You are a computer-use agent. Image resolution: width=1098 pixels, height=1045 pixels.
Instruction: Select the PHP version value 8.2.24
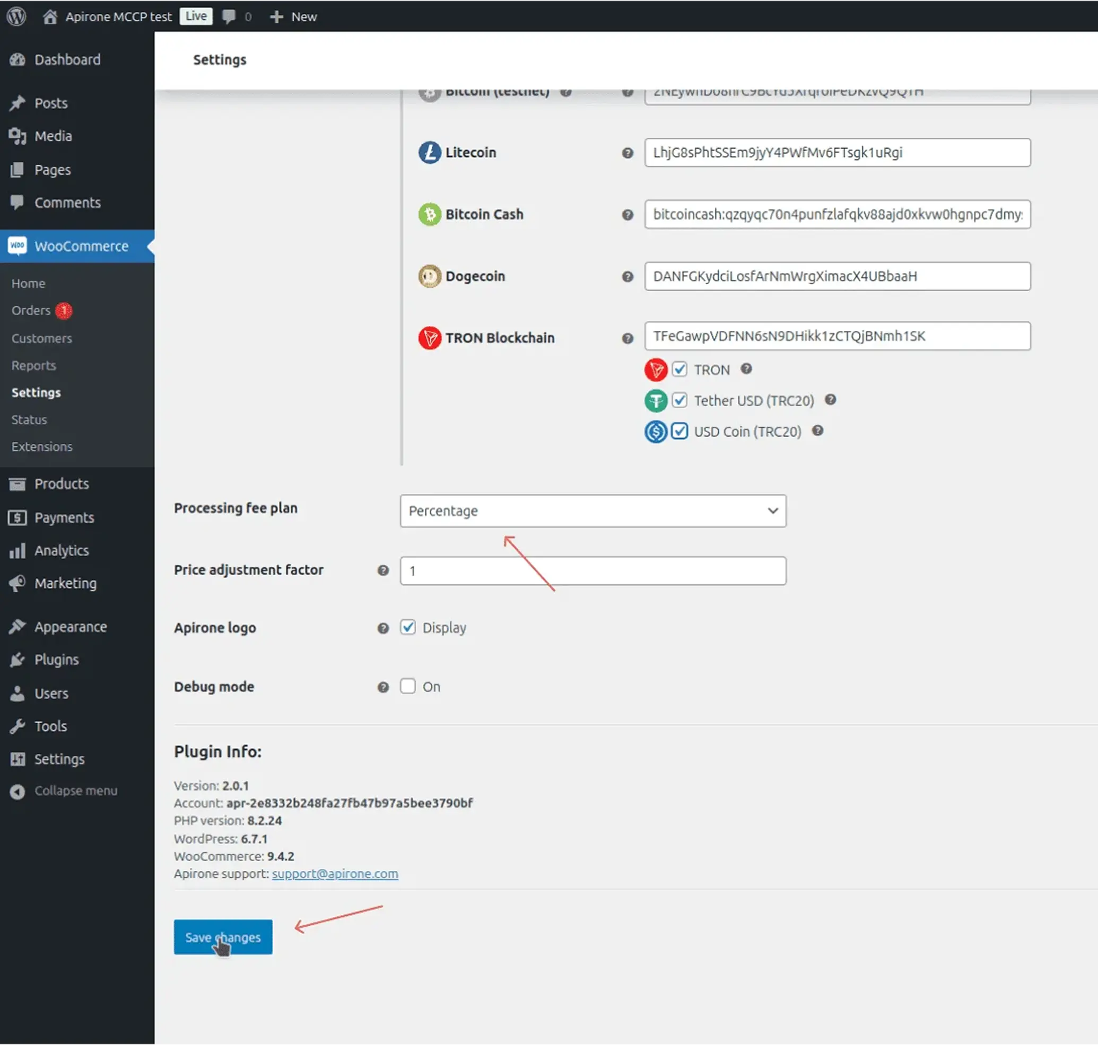pyautogui.click(x=265, y=821)
